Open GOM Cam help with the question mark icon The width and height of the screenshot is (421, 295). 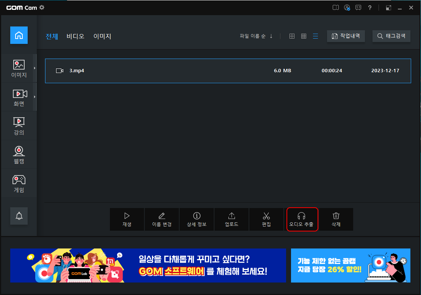pyautogui.click(x=370, y=7)
